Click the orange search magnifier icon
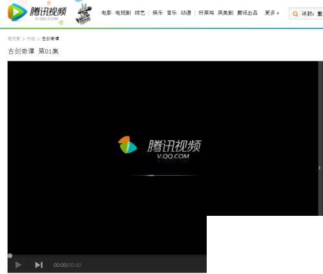Screen dimensions: 323x274 [x=295, y=14]
